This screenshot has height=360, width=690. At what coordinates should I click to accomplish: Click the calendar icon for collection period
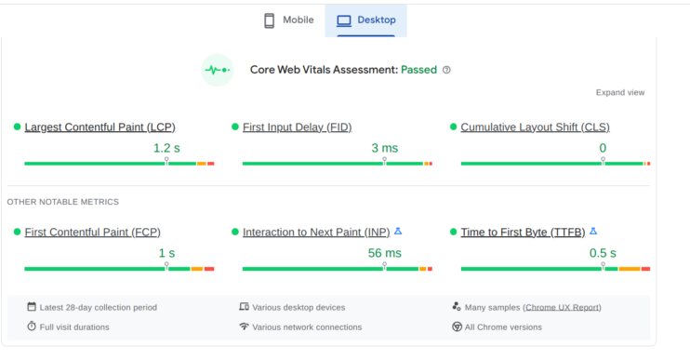pos(32,307)
